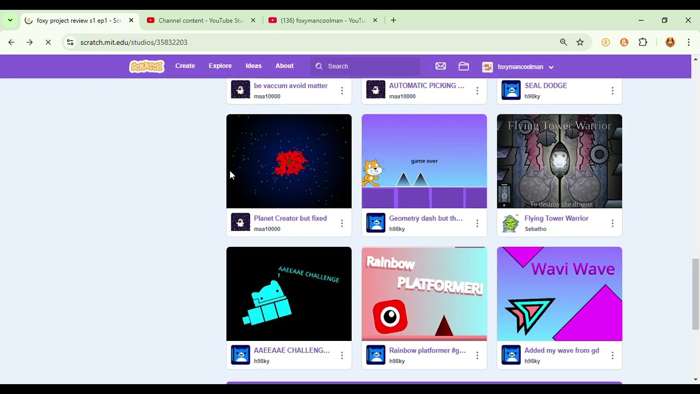Open Rainbow platformer title link
This screenshot has width=700, height=394.
(427, 351)
